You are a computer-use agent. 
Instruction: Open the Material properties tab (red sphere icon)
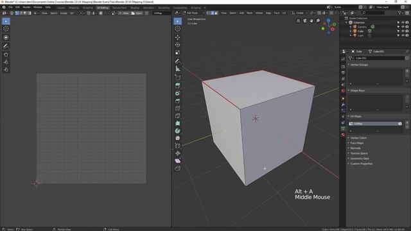tap(343, 135)
